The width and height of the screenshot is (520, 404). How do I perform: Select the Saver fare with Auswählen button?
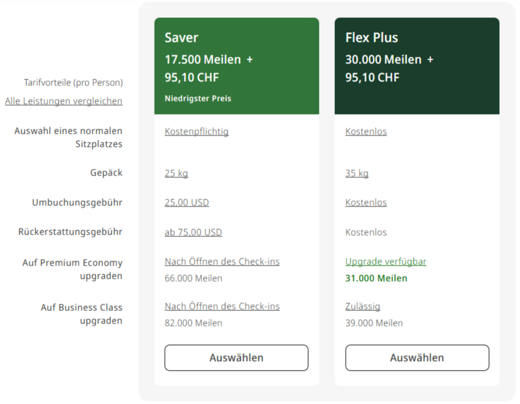click(236, 357)
